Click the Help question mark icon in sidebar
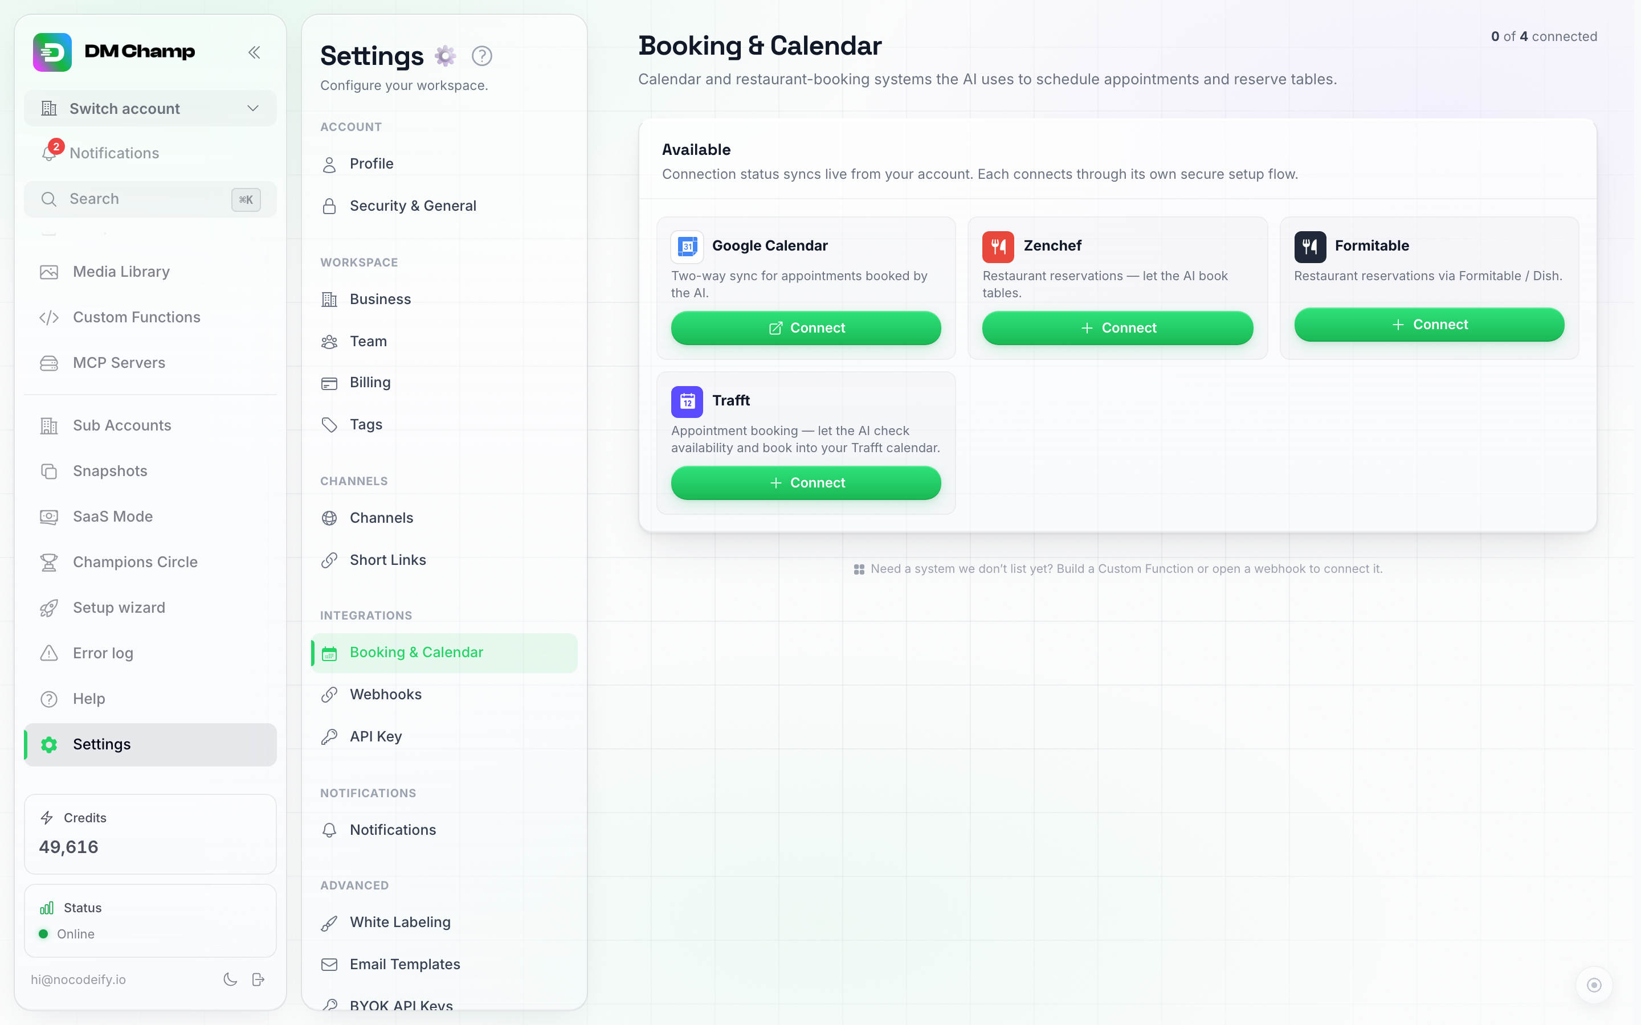 click(x=49, y=699)
